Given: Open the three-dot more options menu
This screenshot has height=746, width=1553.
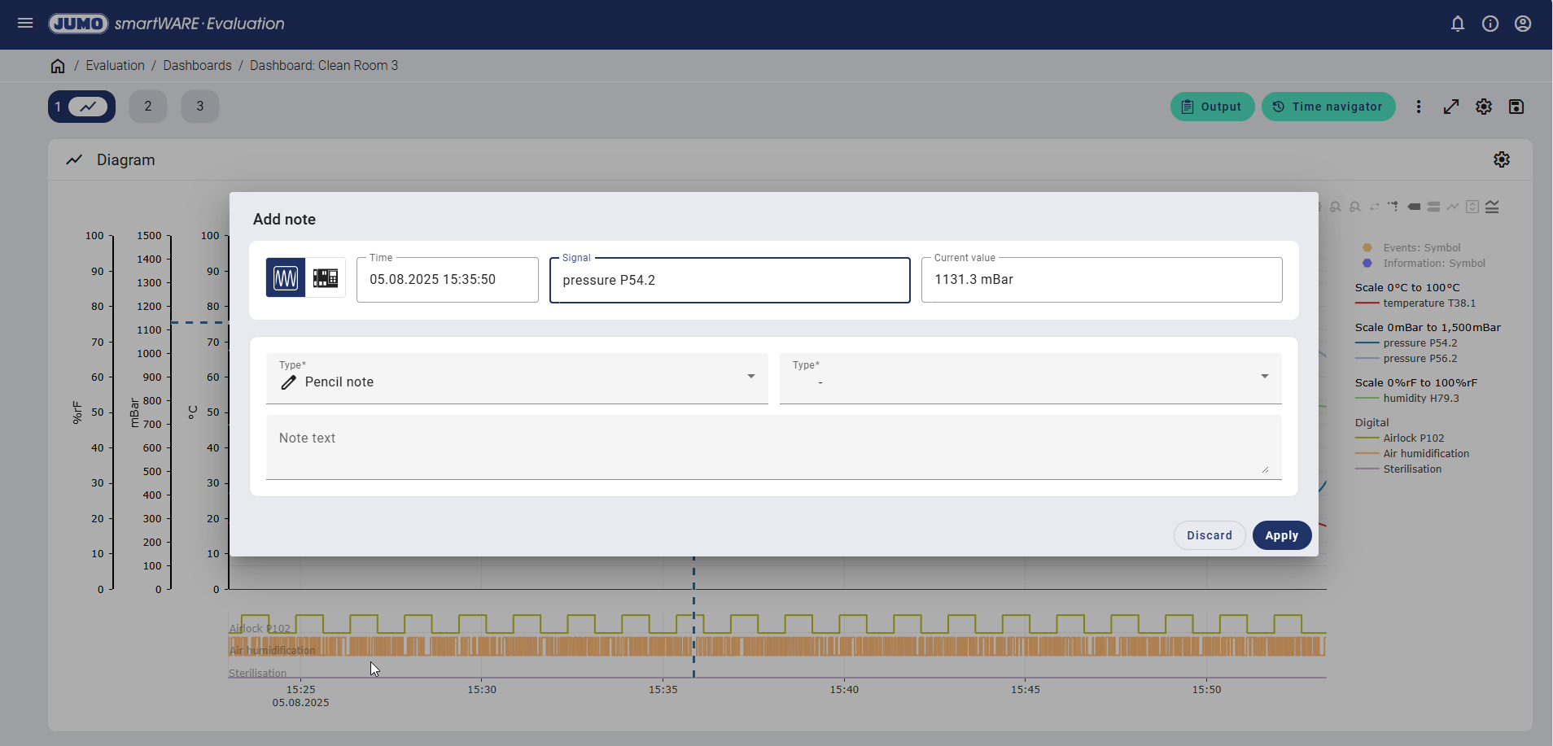Looking at the screenshot, I should 1418,107.
